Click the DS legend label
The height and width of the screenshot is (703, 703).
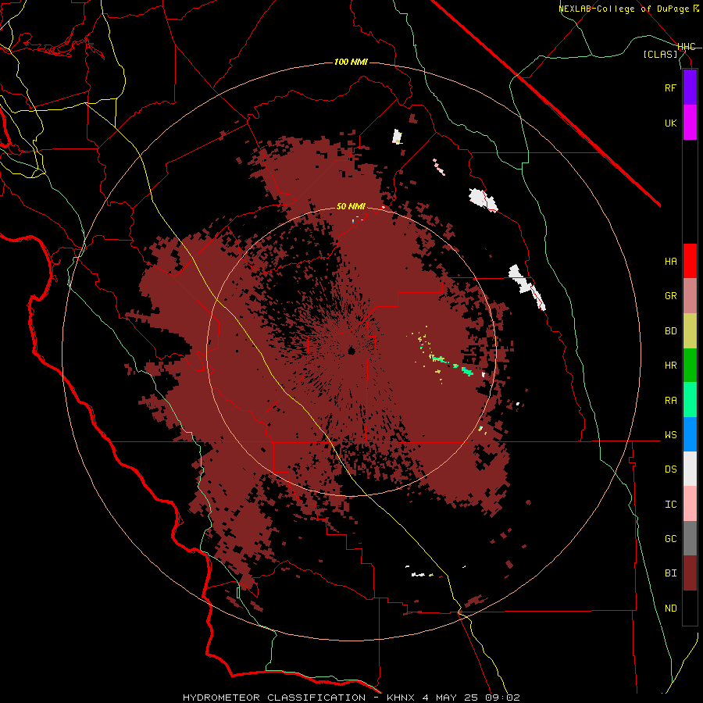[x=670, y=469]
